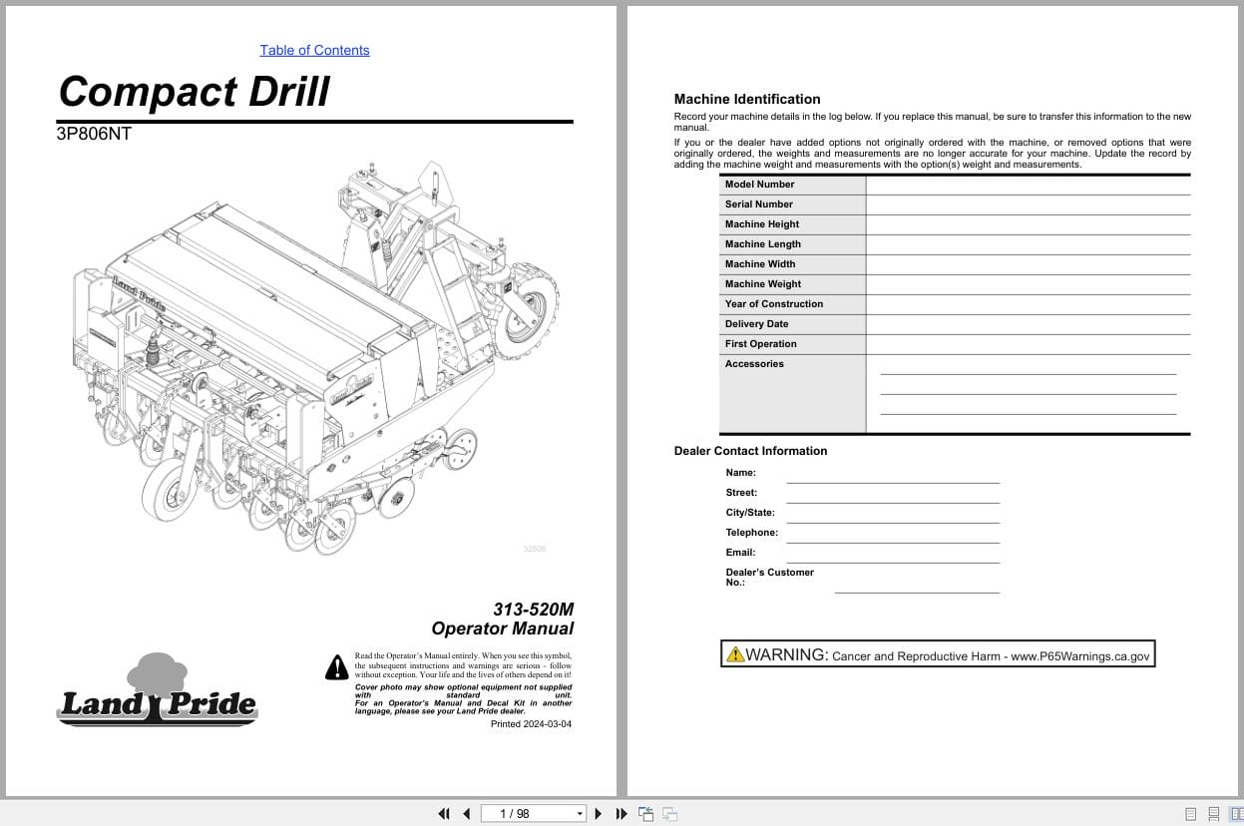Click the image number '32508' caption
Viewport: 1244px width, 826px height.
click(535, 550)
